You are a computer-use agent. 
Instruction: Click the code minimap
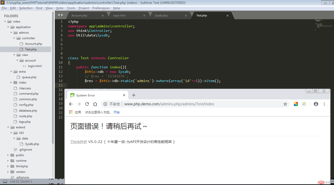click(324, 25)
